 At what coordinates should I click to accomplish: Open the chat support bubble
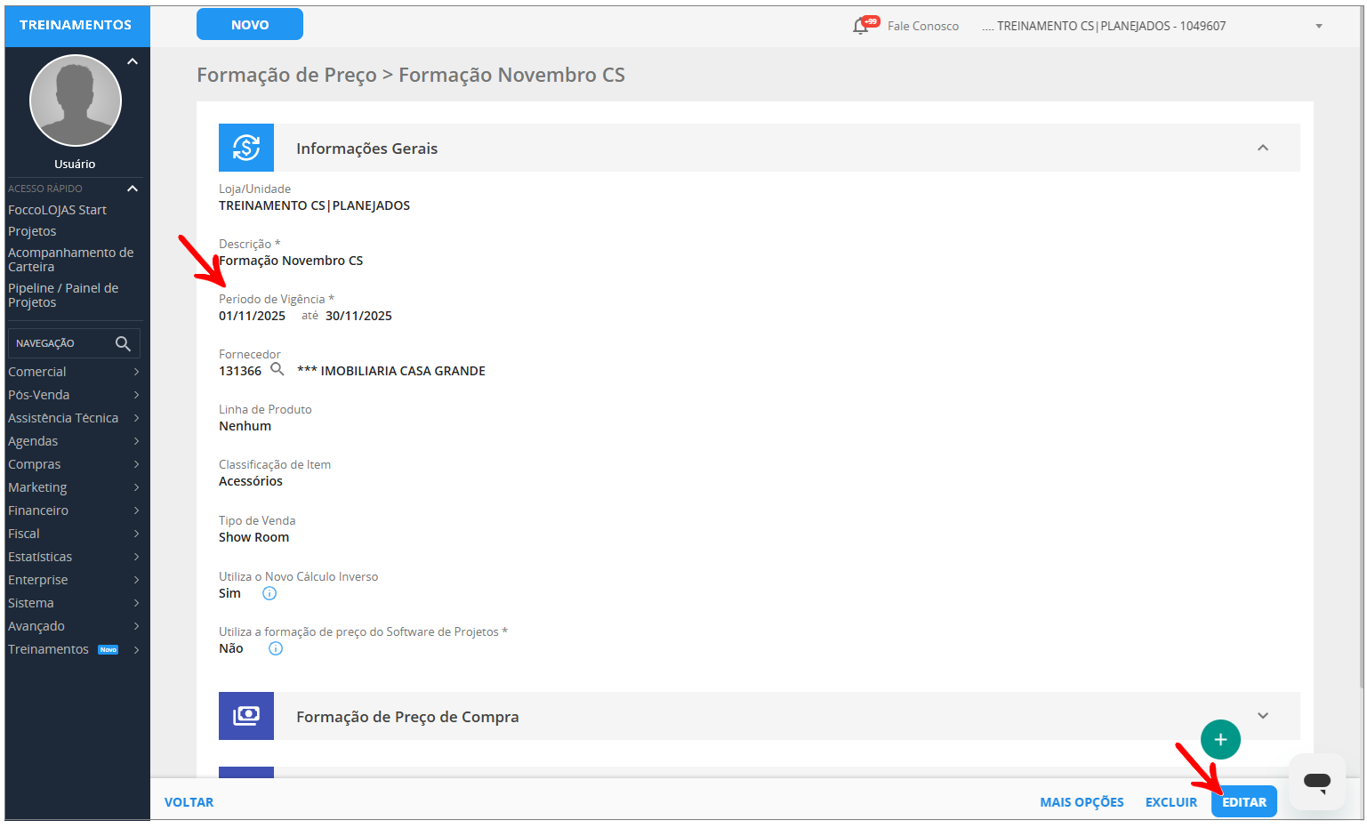point(1316,781)
